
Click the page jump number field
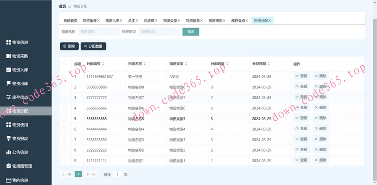coord(117,175)
